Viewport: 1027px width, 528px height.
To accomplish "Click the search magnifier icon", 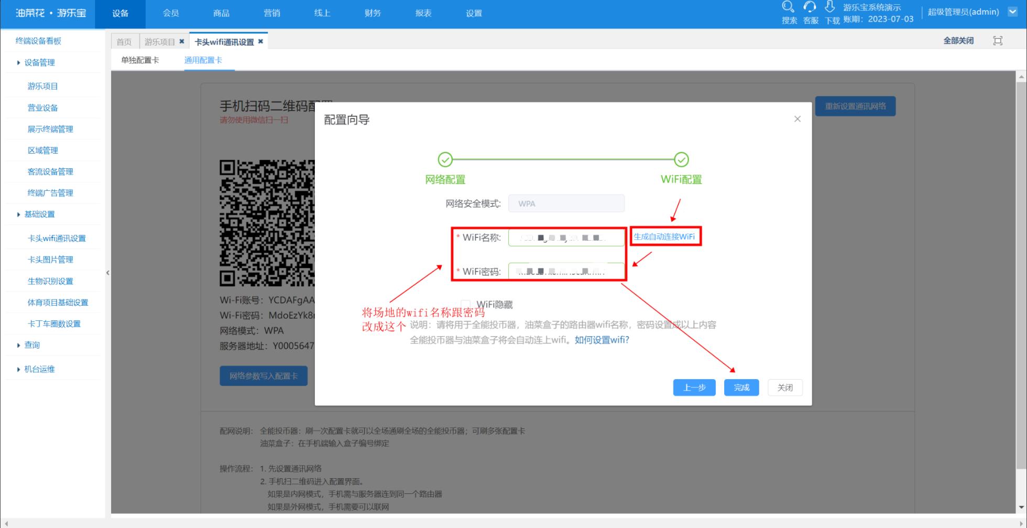I will click(788, 7).
